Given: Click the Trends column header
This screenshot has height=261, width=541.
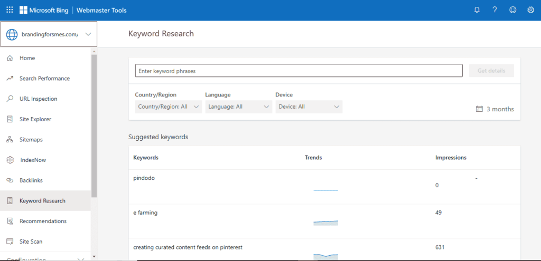Looking at the screenshot, I should point(313,158).
